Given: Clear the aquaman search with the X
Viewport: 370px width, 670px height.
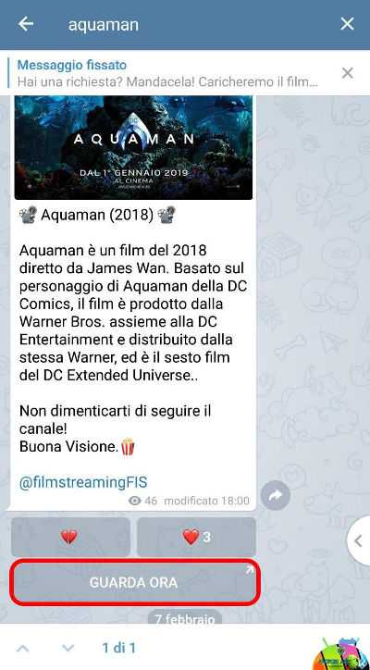Looking at the screenshot, I should point(347,24).
